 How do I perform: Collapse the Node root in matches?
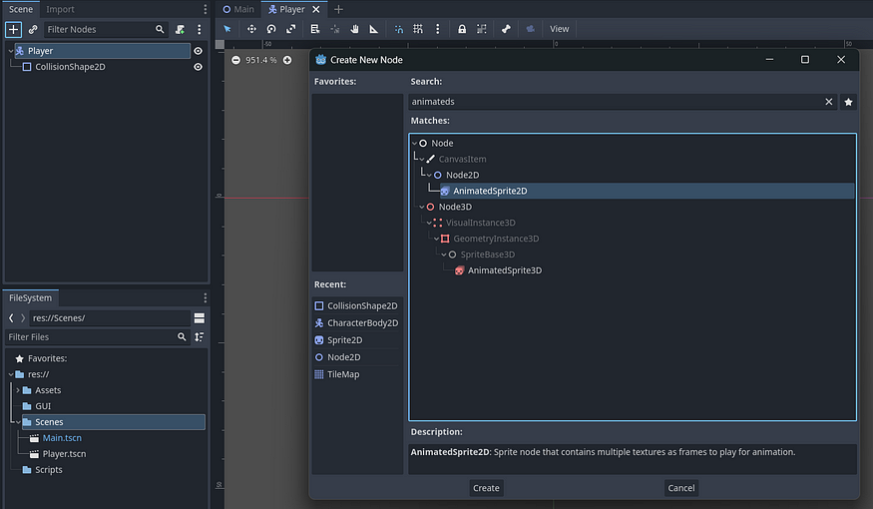tap(415, 143)
